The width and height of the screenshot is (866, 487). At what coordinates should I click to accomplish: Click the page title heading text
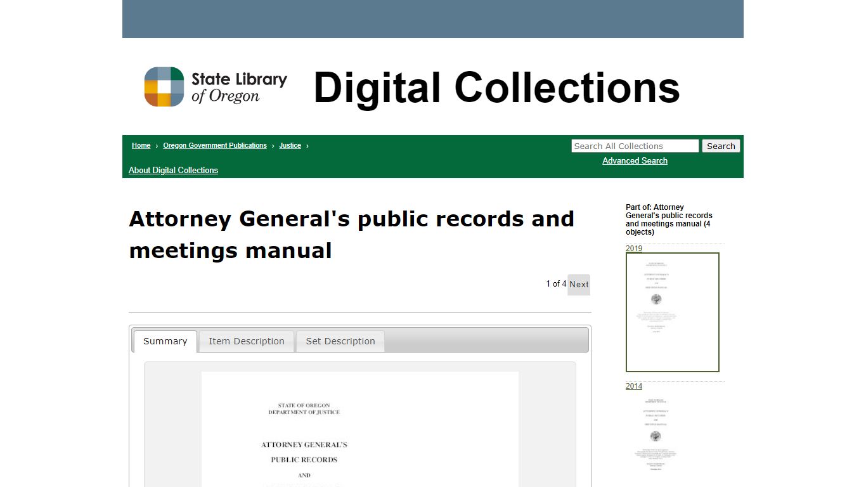(352, 235)
